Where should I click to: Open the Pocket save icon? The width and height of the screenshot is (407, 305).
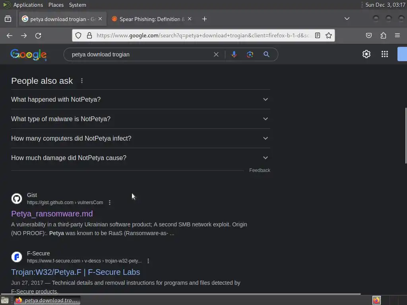(369, 35)
